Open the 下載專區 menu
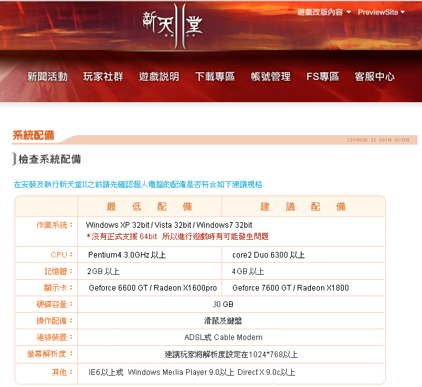The image size is (422, 387). (x=215, y=77)
